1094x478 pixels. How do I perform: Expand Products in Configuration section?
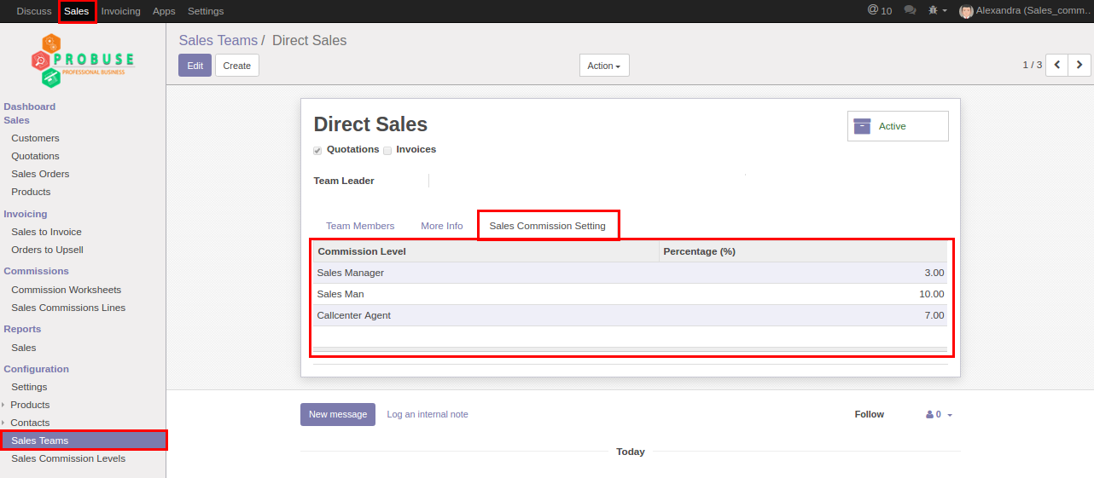pos(4,405)
